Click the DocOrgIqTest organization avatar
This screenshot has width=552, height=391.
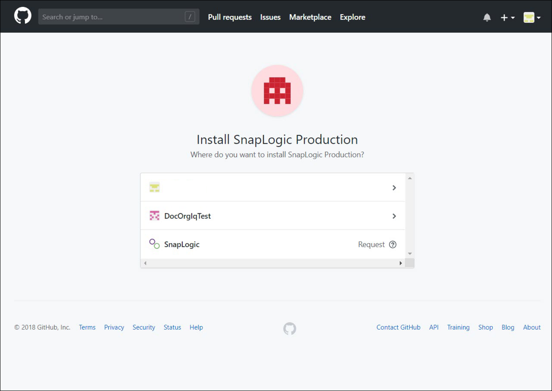pyautogui.click(x=154, y=216)
